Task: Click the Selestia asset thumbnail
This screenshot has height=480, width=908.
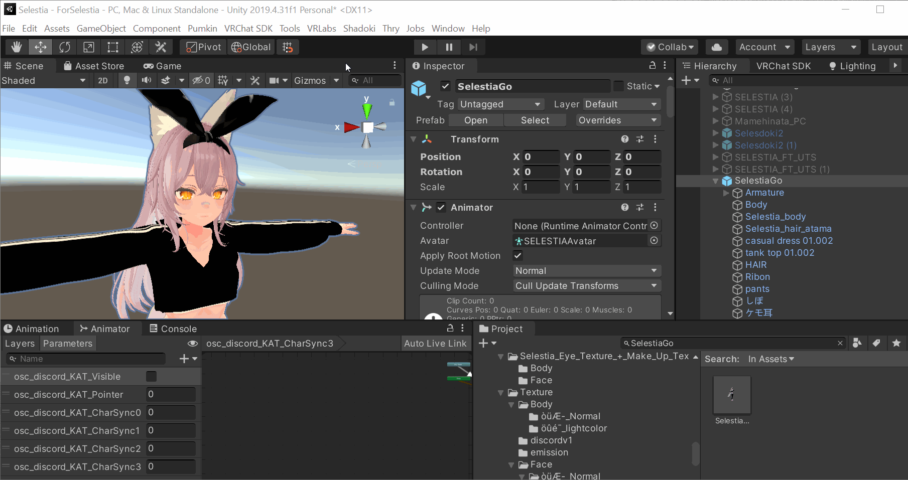Action: click(x=732, y=395)
